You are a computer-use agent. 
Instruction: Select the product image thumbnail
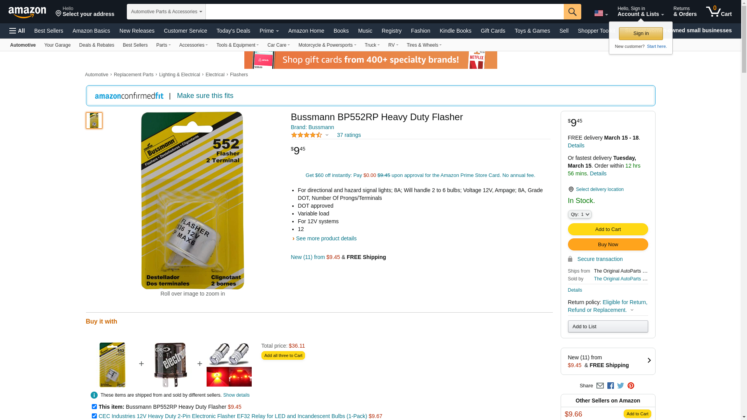[94, 121]
